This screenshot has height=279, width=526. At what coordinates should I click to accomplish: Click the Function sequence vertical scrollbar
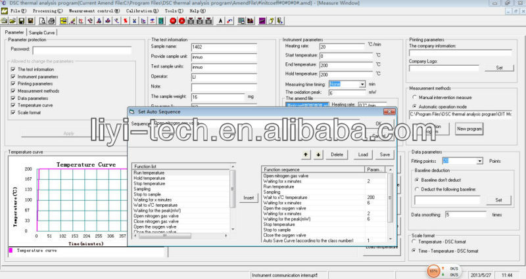click(390, 205)
